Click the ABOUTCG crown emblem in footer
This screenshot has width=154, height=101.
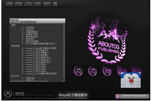click(8, 93)
